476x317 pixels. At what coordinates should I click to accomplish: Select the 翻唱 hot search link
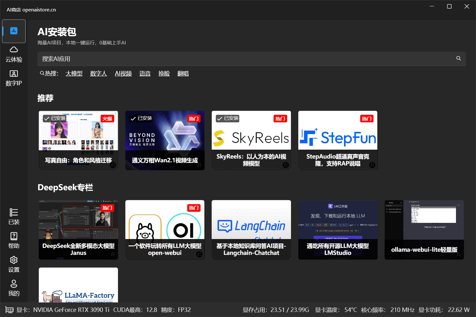pyautogui.click(x=183, y=74)
